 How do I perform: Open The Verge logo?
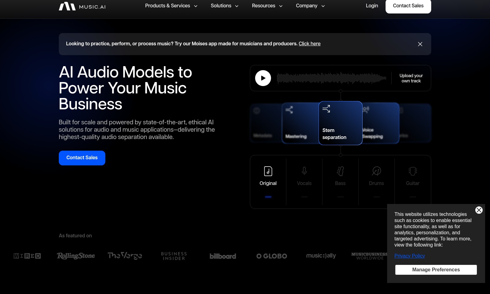point(125,255)
